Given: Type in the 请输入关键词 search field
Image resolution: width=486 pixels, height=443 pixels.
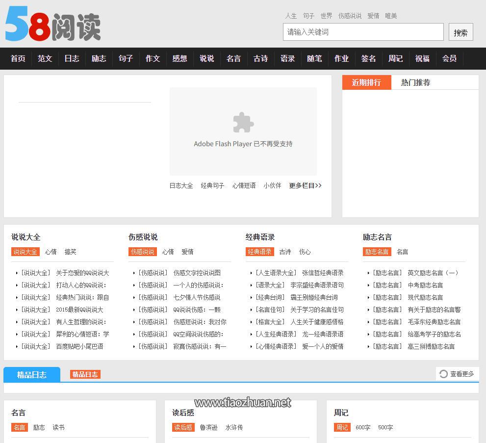Looking at the screenshot, I should (363, 32).
